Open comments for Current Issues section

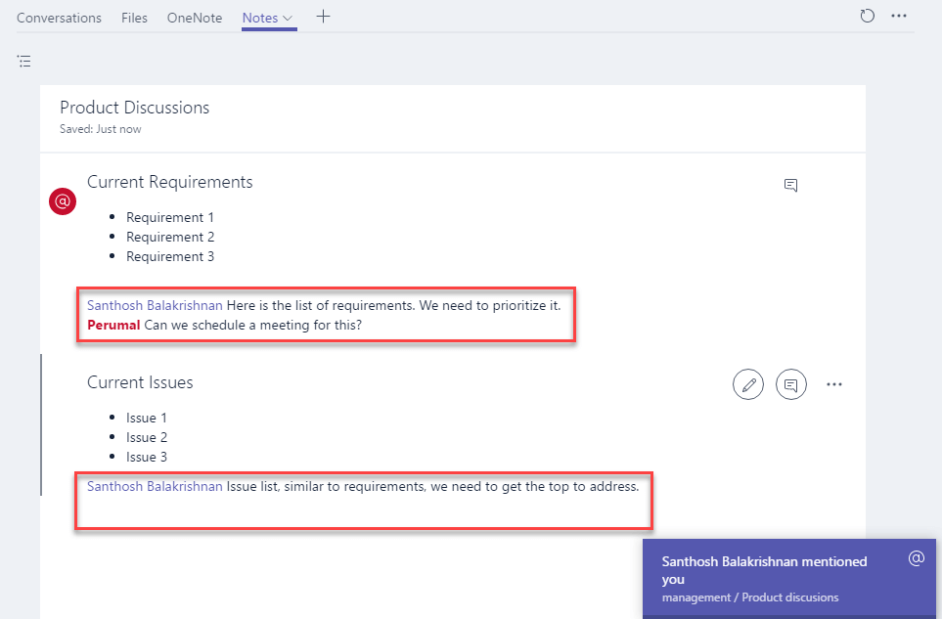[791, 384]
